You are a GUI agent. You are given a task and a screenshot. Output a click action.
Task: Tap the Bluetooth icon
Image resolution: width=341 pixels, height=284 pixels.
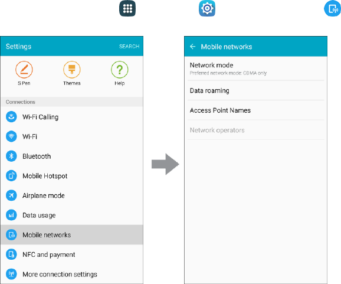pyautogui.click(x=11, y=156)
